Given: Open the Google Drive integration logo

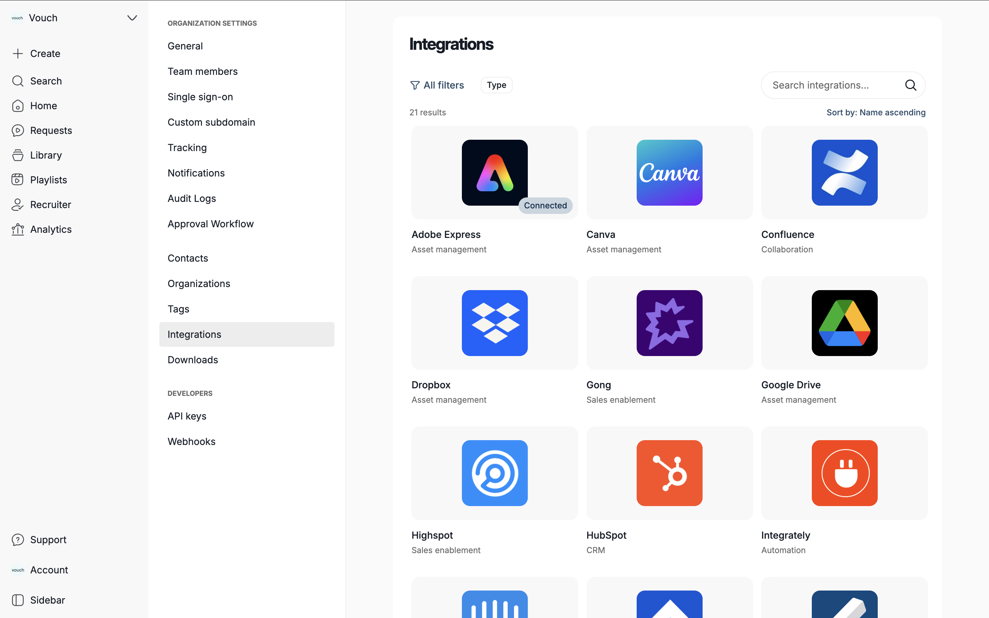Looking at the screenshot, I should tap(844, 323).
